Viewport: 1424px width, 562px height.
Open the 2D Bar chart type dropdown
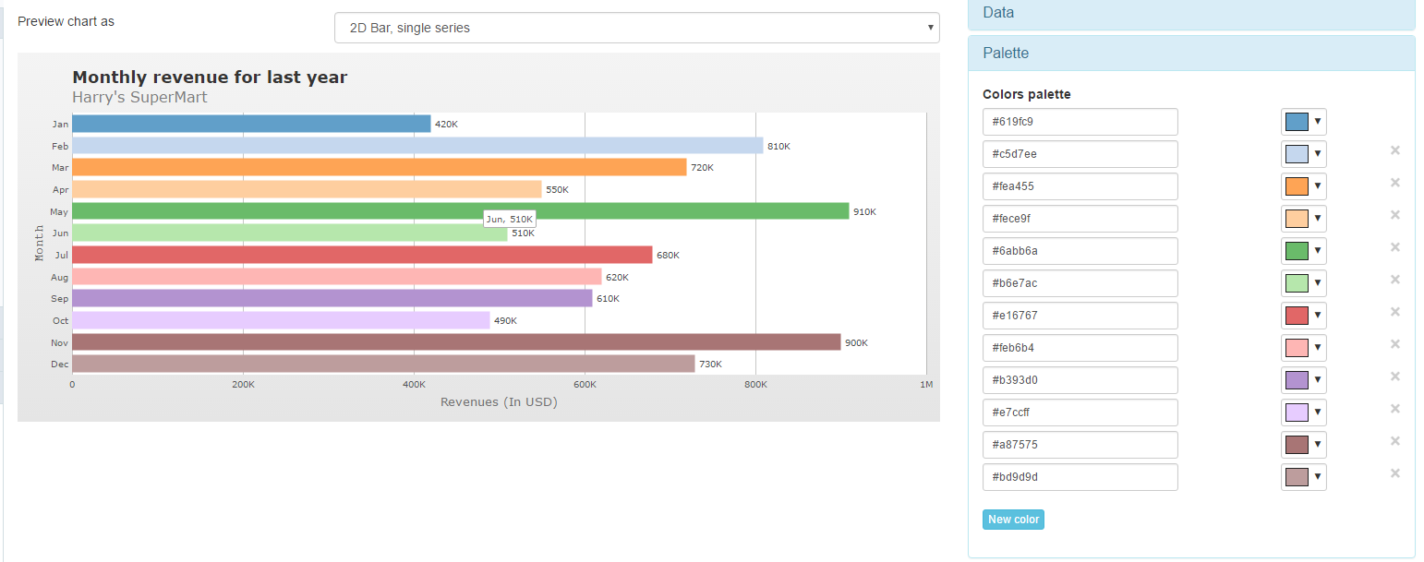636,28
